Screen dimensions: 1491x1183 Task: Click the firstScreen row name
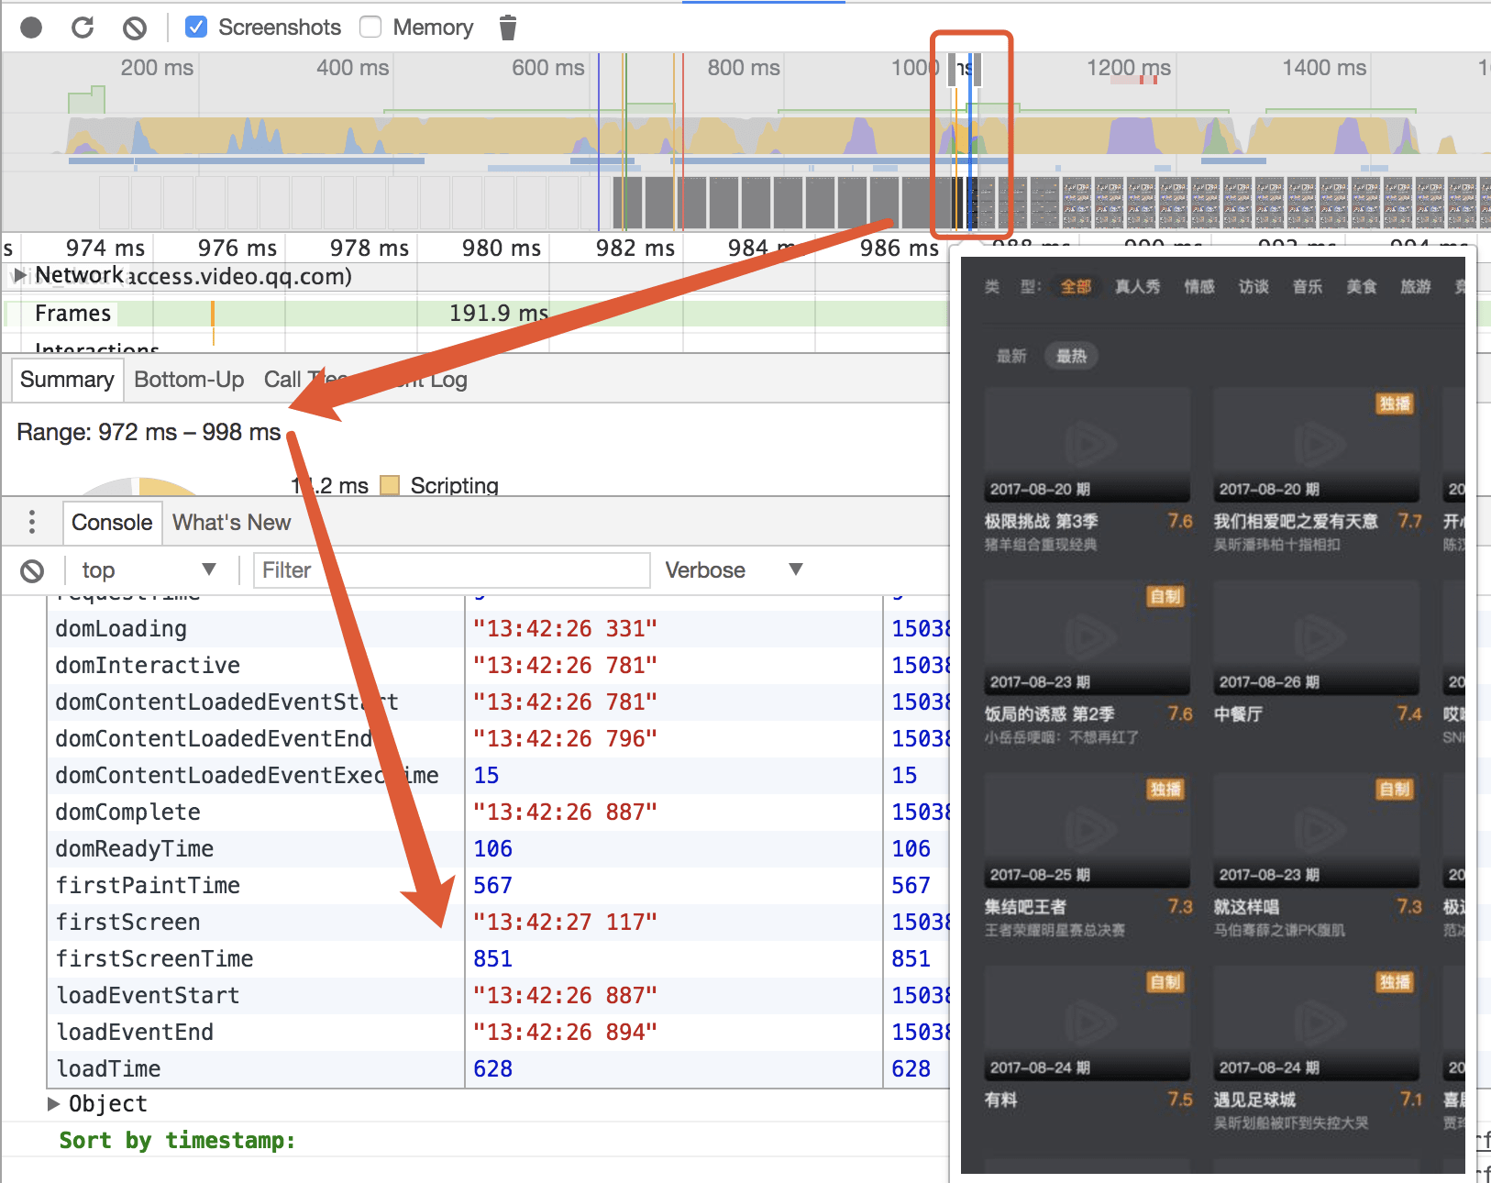127,923
